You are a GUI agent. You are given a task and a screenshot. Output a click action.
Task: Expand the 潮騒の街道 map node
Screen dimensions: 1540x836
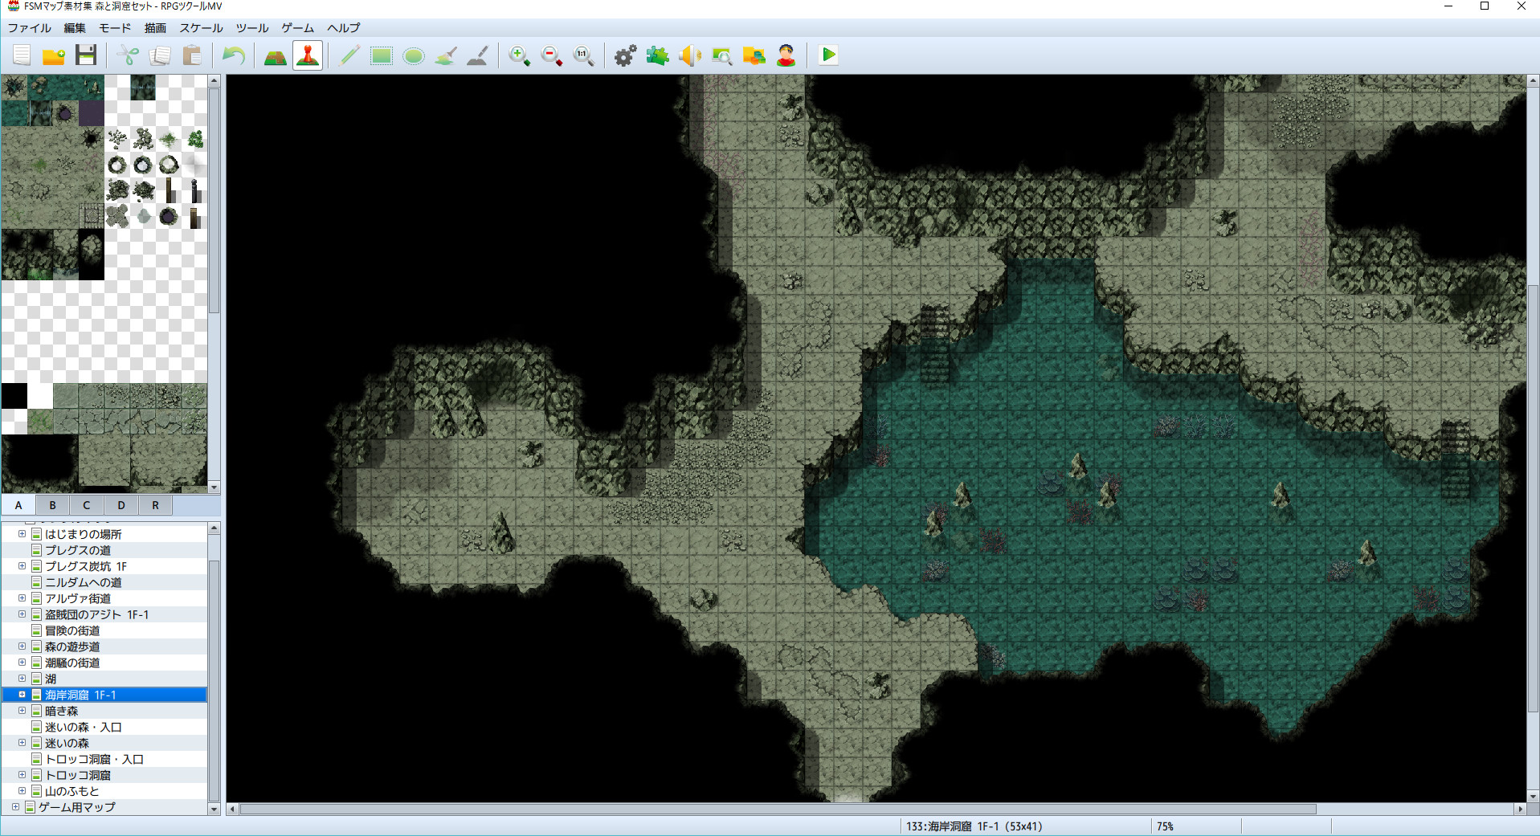point(22,663)
